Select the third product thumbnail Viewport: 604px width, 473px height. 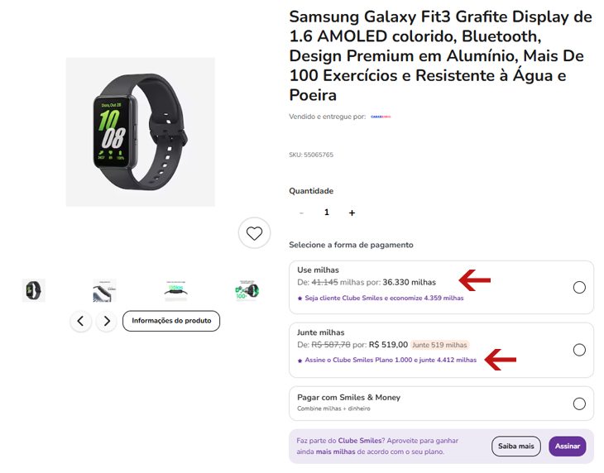click(x=175, y=290)
